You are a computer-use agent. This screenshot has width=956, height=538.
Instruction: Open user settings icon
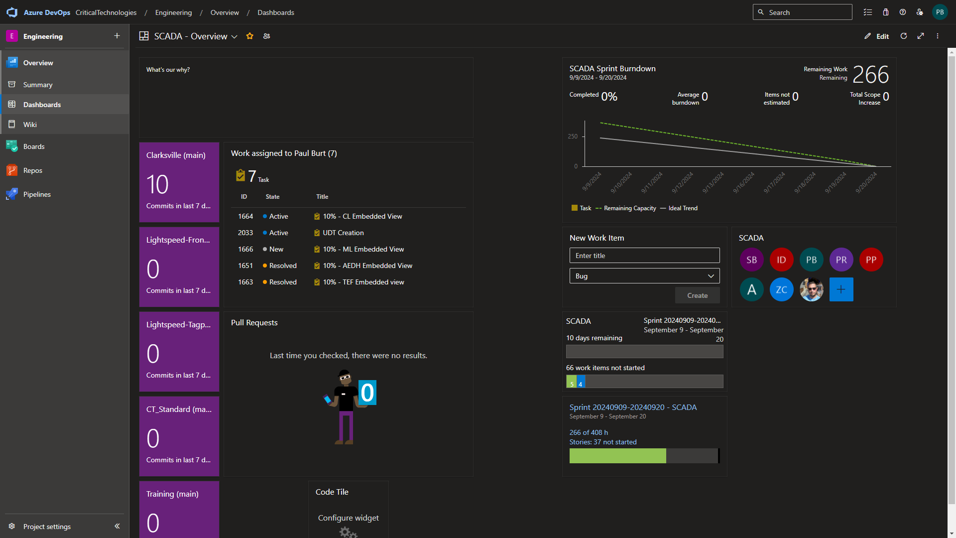(920, 12)
